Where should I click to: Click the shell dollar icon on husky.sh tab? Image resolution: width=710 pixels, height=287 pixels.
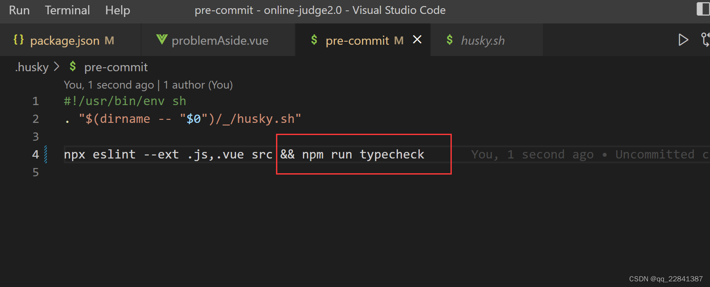pyautogui.click(x=450, y=40)
